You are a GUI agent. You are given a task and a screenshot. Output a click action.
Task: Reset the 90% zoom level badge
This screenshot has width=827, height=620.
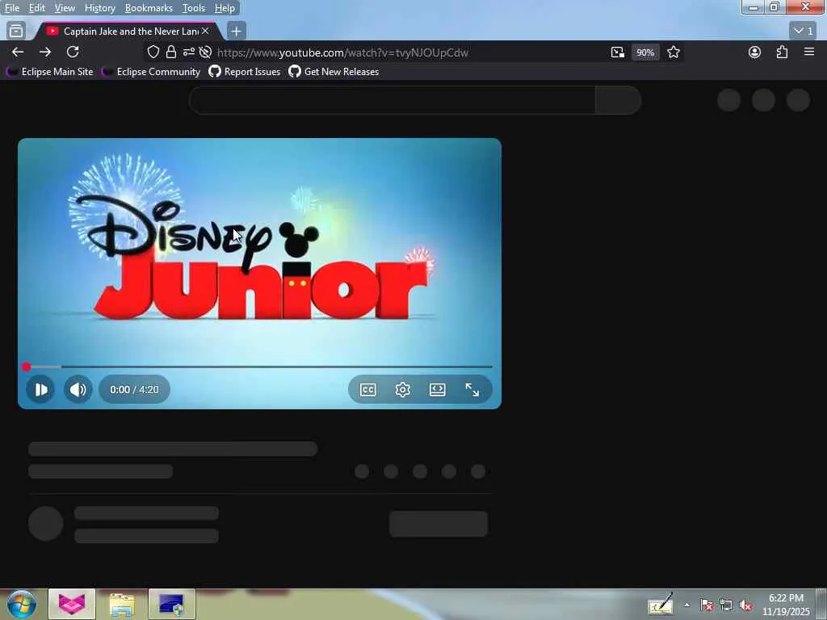645,52
